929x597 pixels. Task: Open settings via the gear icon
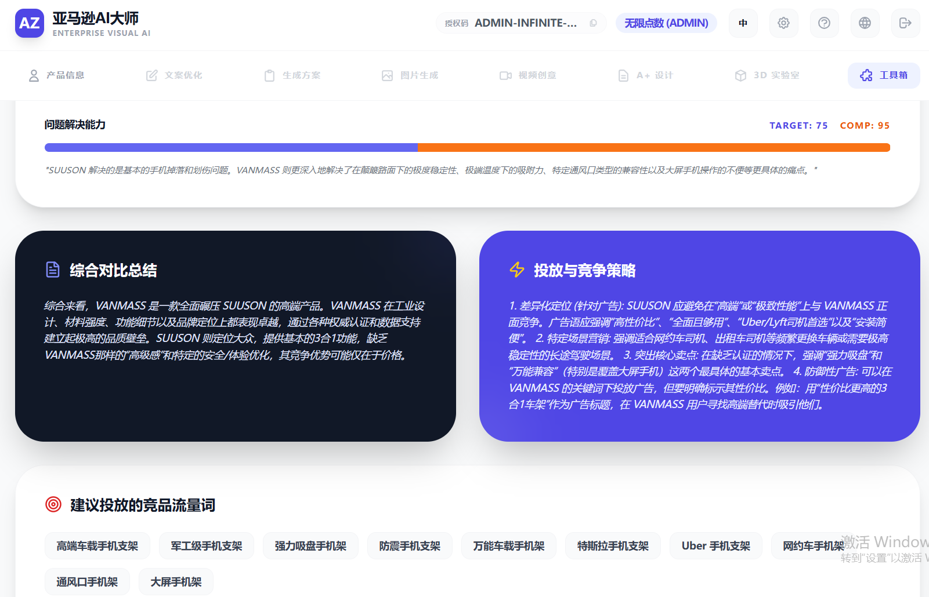pyautogui.click(x=783, y=23)
